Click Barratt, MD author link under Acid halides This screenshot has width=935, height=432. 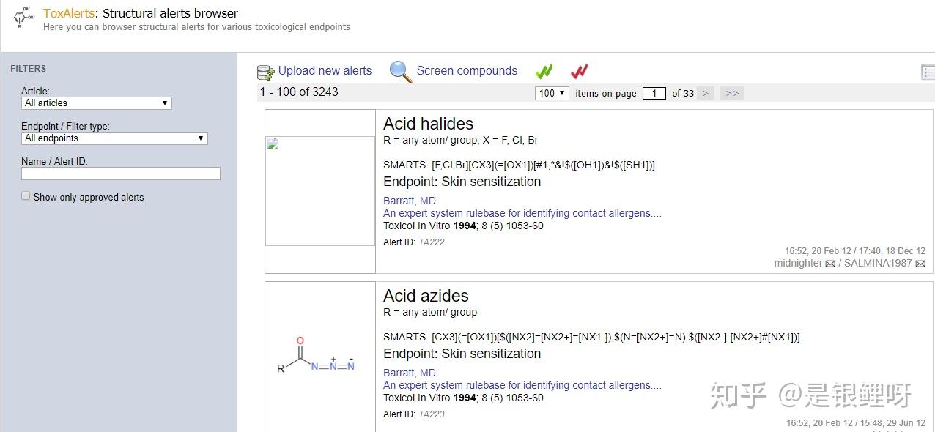(409, 201)
